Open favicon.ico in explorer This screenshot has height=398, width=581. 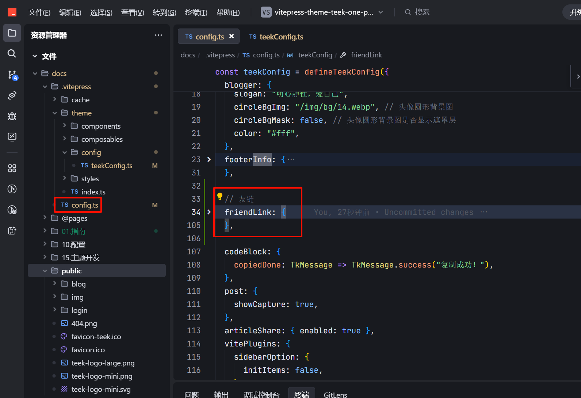[88, 350]
